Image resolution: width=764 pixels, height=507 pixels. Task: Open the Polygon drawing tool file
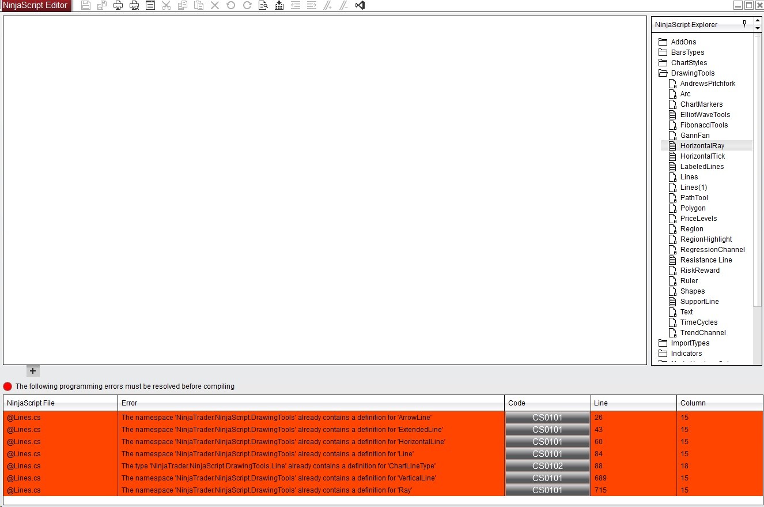coord(693,208)
